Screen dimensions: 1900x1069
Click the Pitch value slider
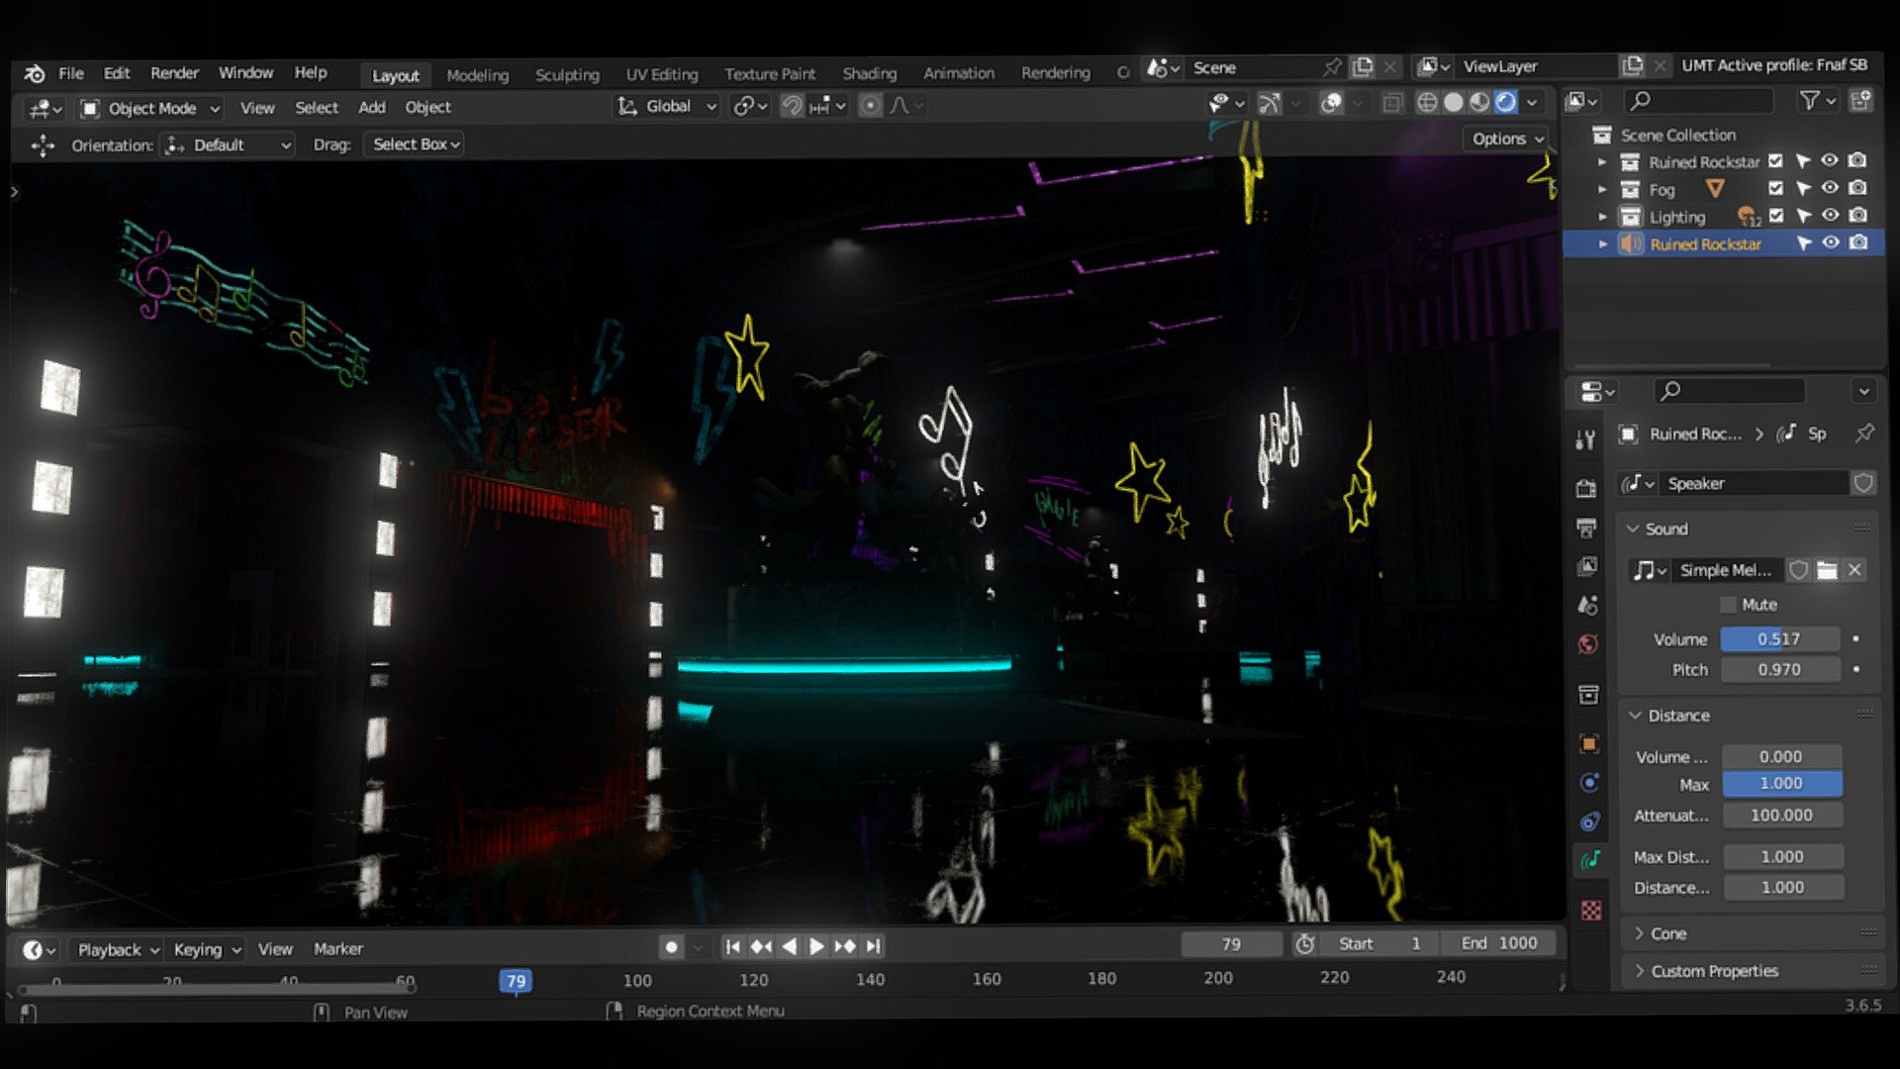(1779, 670)
